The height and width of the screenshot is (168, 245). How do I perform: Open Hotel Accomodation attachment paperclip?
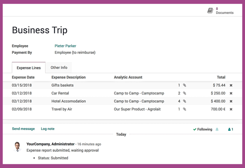(185, 101)
